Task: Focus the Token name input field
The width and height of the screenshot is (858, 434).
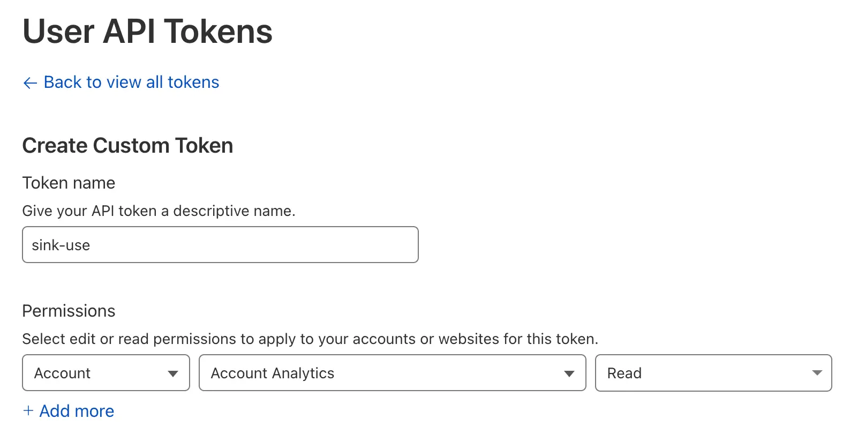Action: (220, 245)
